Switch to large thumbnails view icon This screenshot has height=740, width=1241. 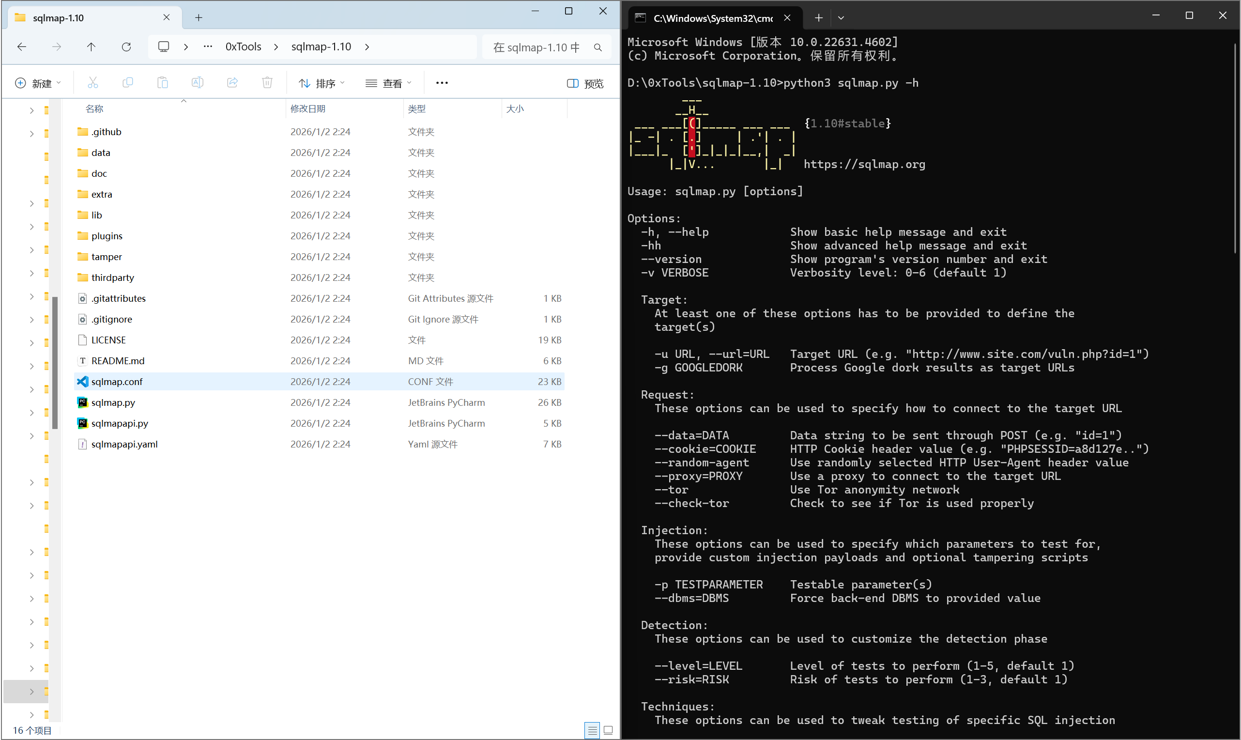pos(608,730)
